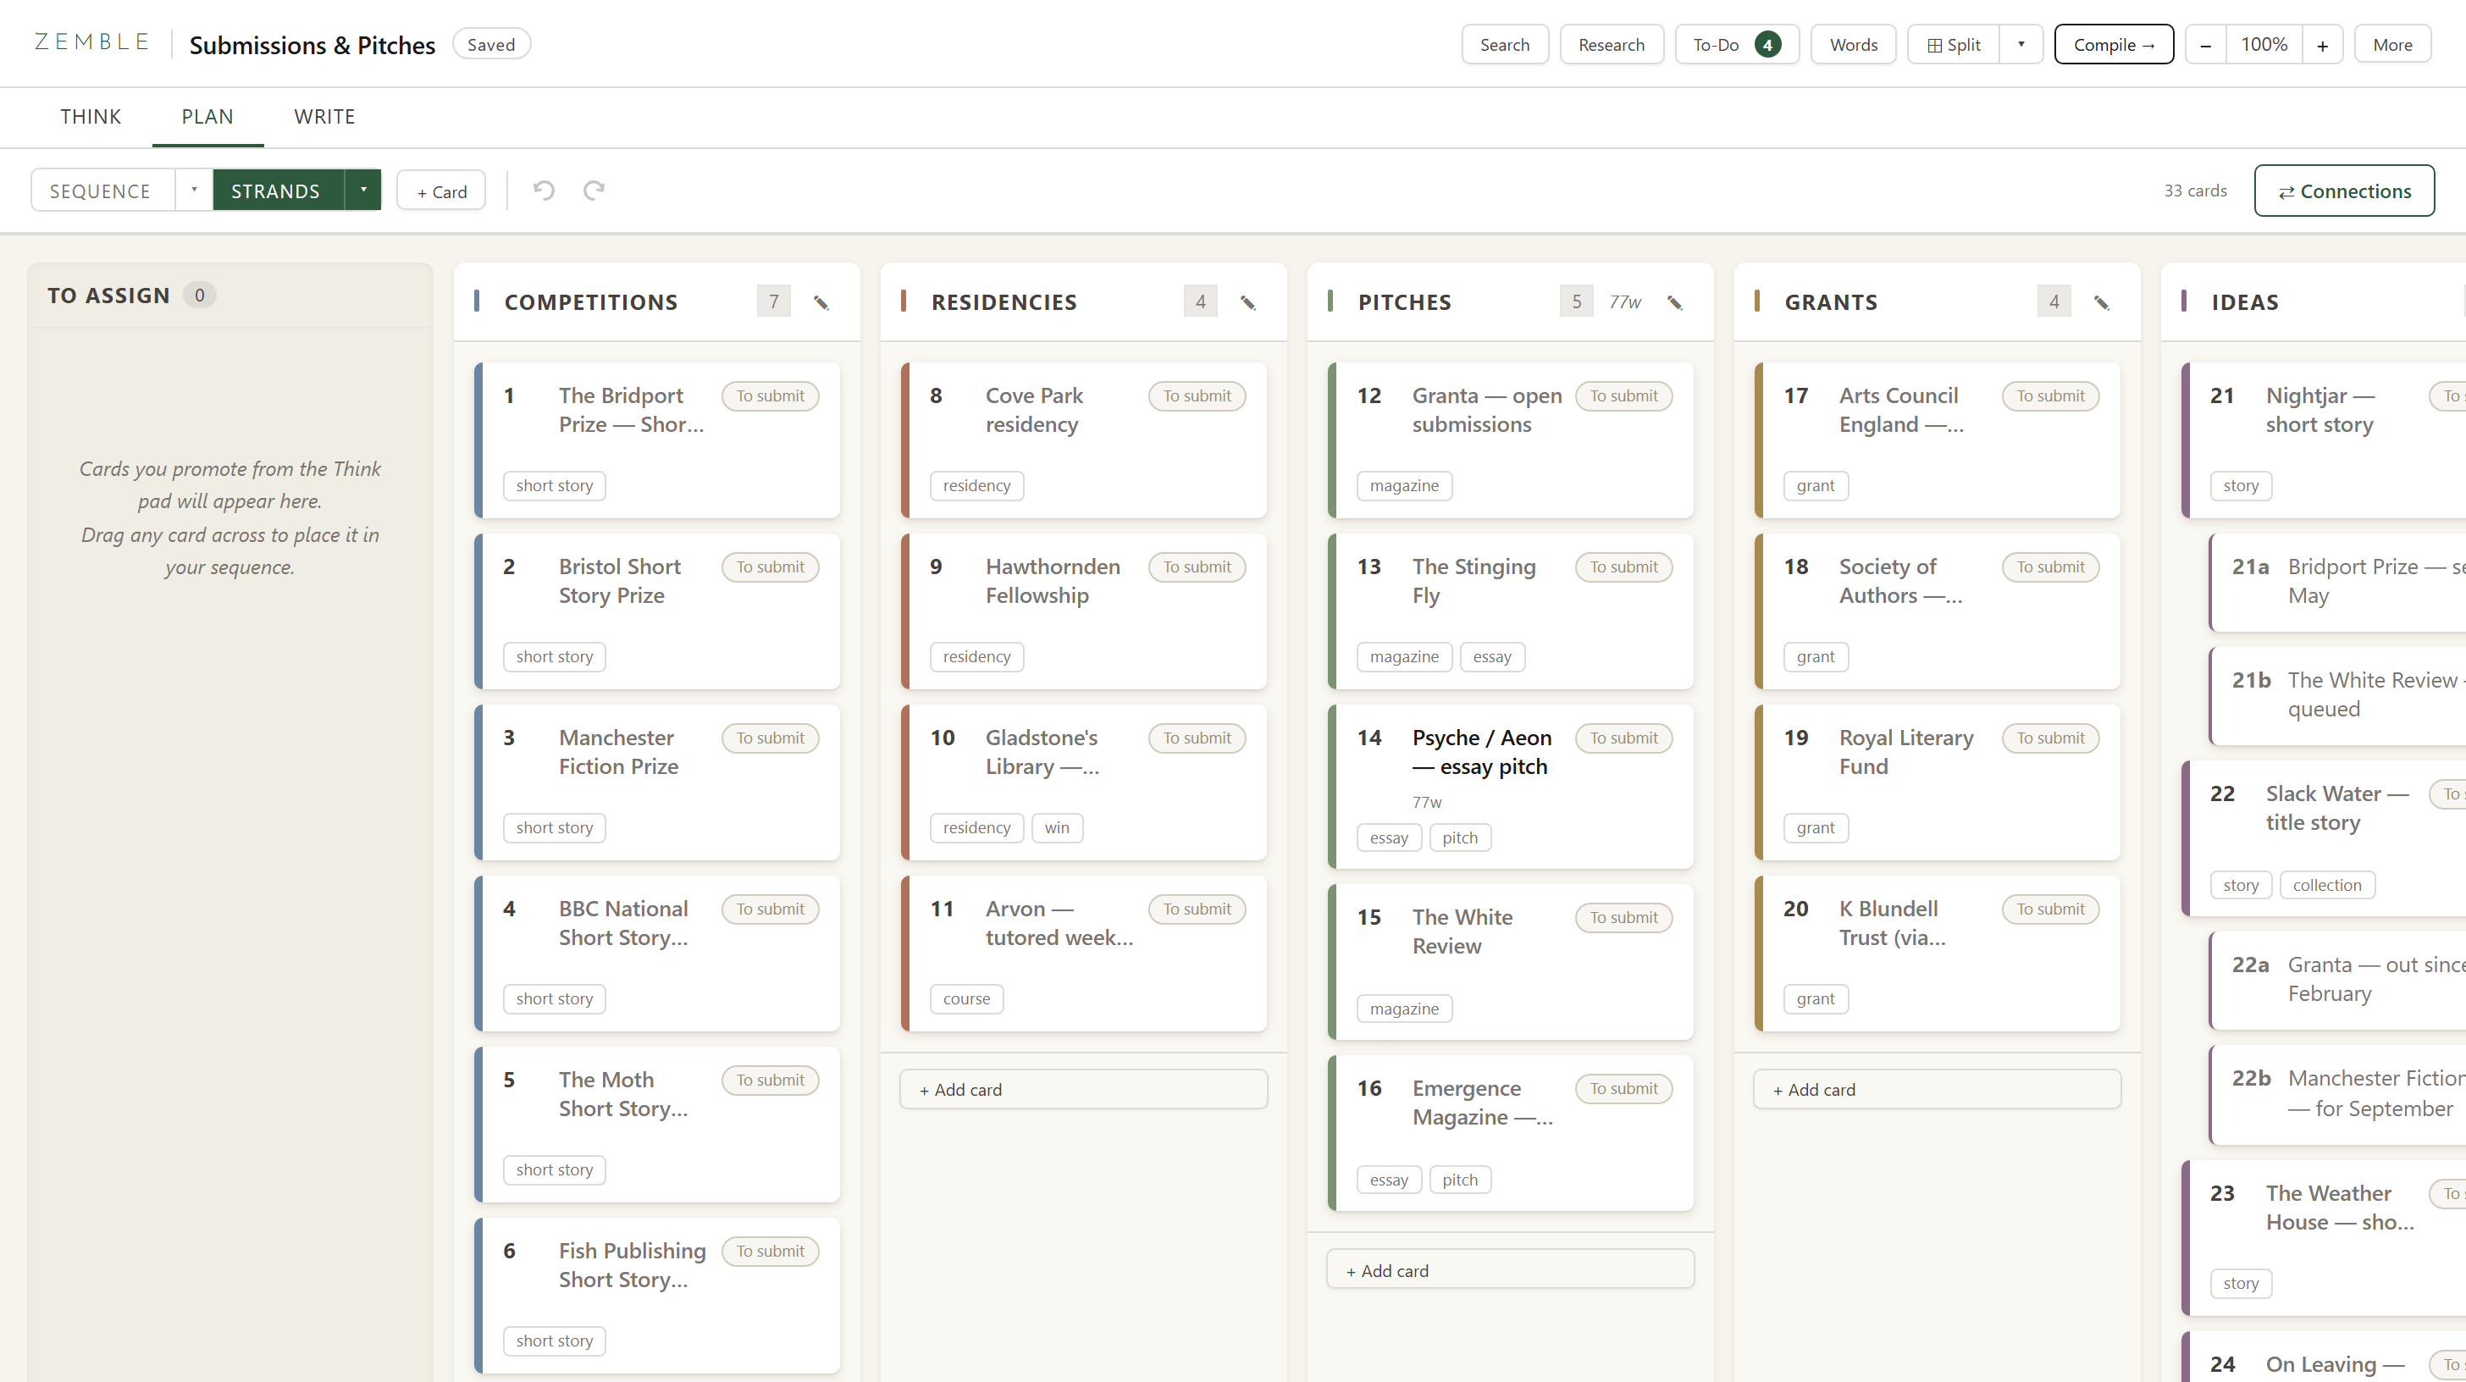Image resolution: width=2466 pixels, height=1382 pixels.
Task: Redo the last board change
Action: [594, 191]
